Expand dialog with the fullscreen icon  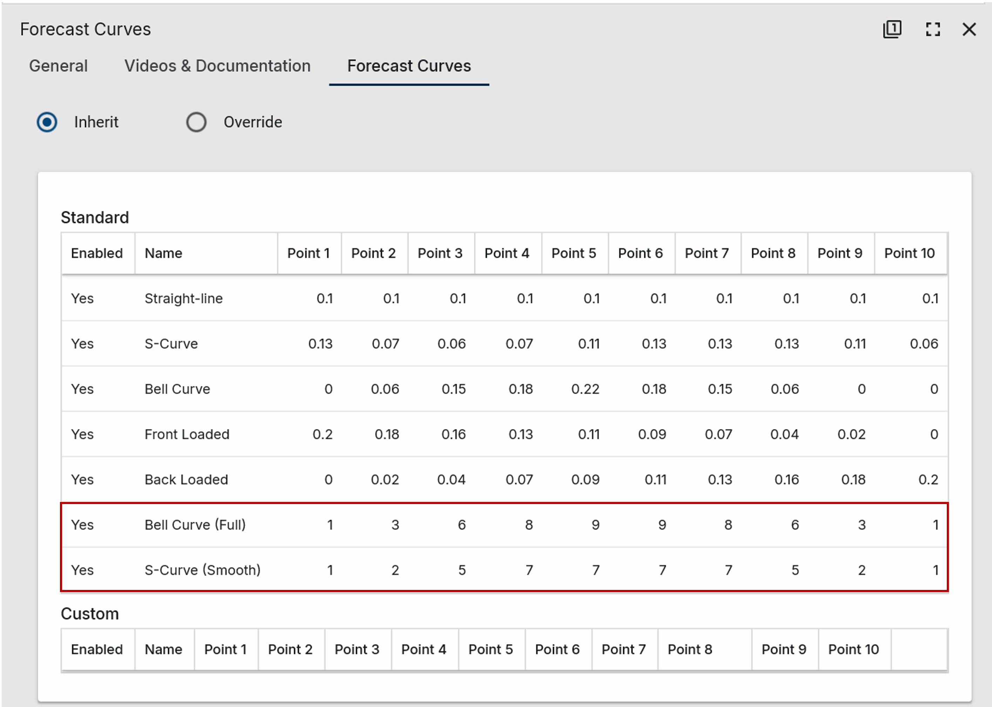pos(932,29)
